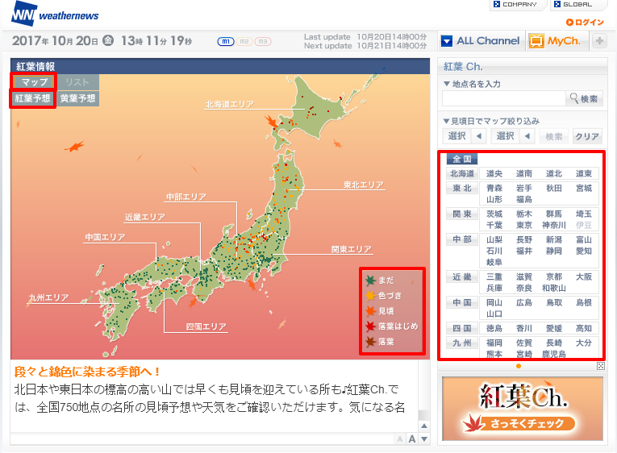Select the 紅葉予想 forecast tab
This screenshot has height=453, width=617.
(x=32, y=98)
